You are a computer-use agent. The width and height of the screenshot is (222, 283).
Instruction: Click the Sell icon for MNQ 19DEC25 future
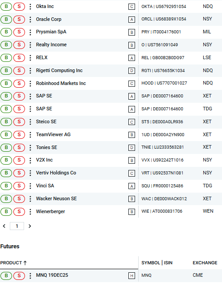pos(19,275)
